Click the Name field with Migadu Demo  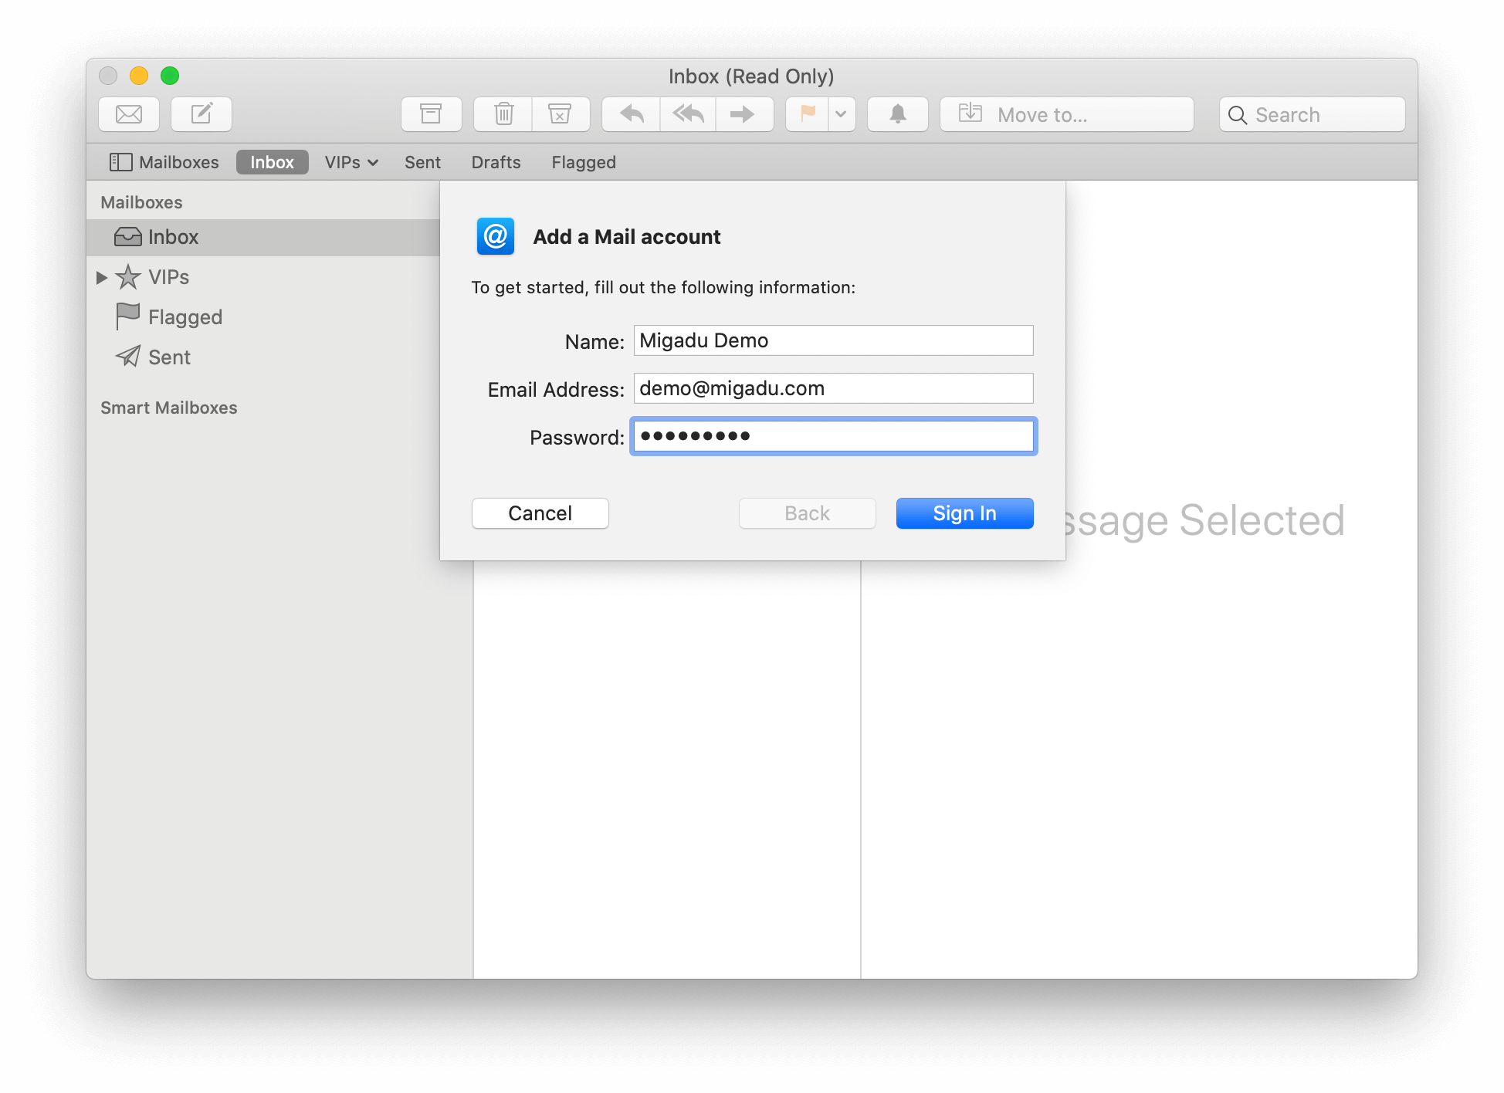pos(833,340)
